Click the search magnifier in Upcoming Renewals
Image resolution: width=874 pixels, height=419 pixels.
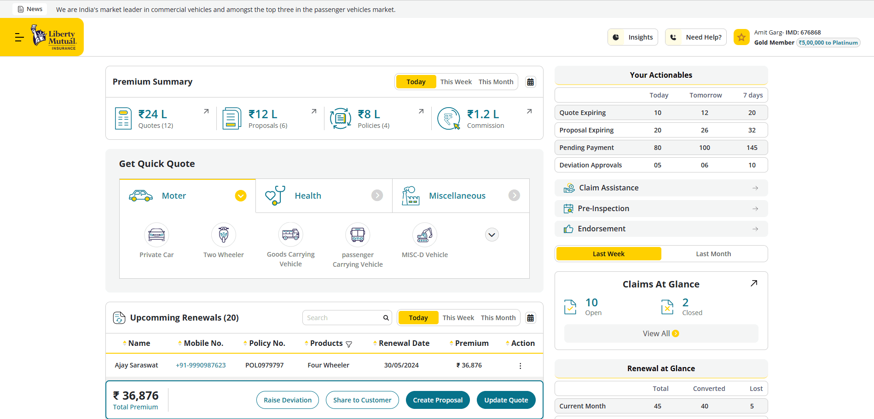point(386,317)
